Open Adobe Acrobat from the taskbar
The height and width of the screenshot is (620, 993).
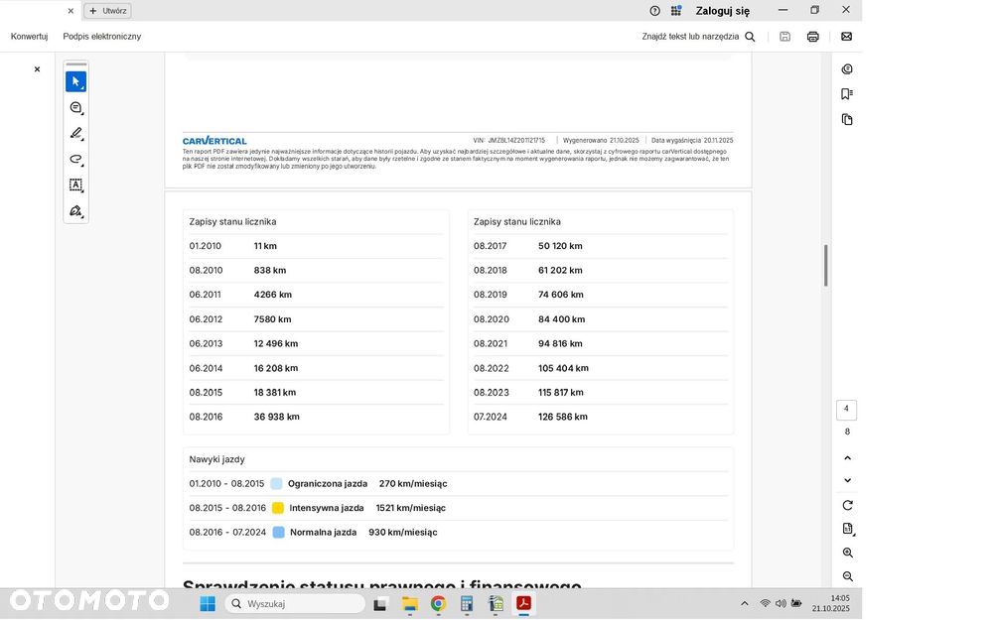click(x=523, y=603)
